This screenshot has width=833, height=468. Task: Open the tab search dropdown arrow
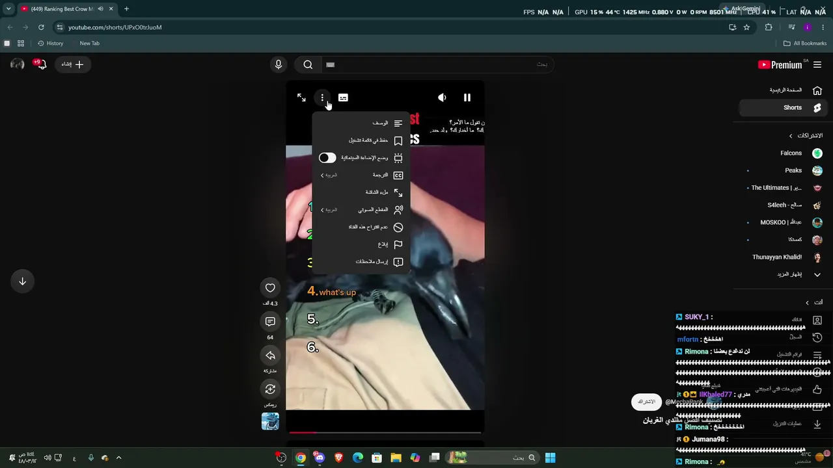pyautogui.click(x=8, y=9)
